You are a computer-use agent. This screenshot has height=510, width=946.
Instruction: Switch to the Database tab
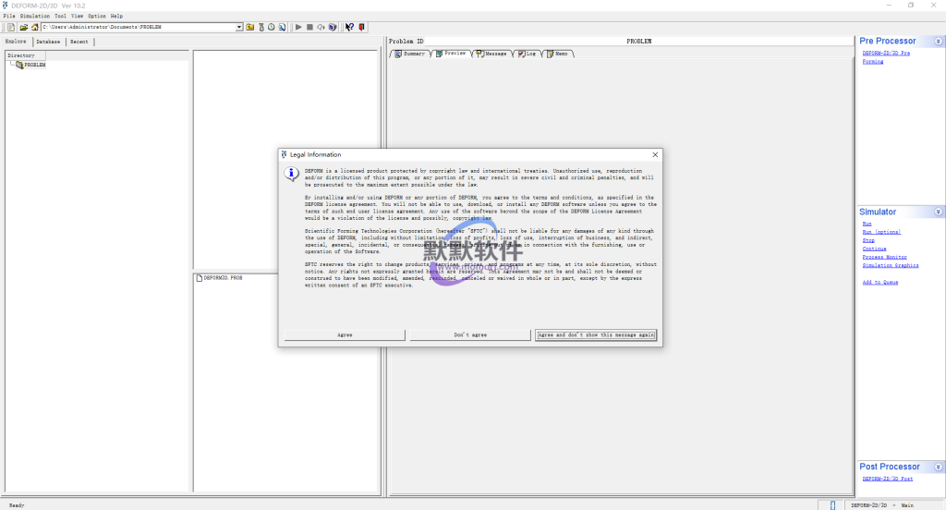coord(48,42)
